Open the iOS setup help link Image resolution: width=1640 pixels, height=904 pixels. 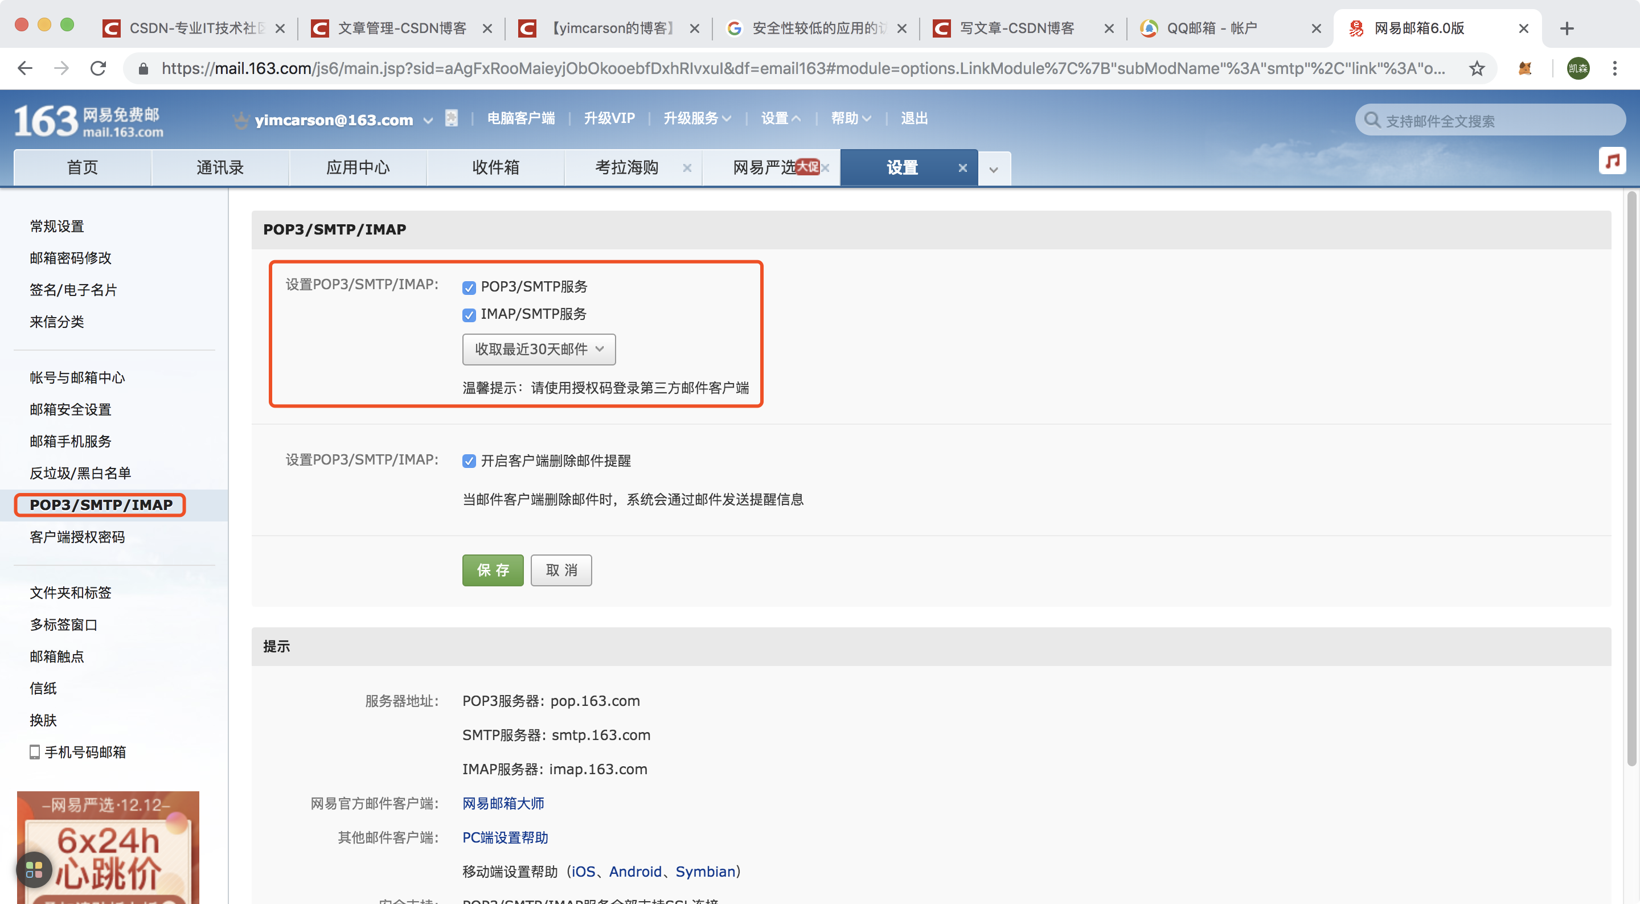point(583,872)
